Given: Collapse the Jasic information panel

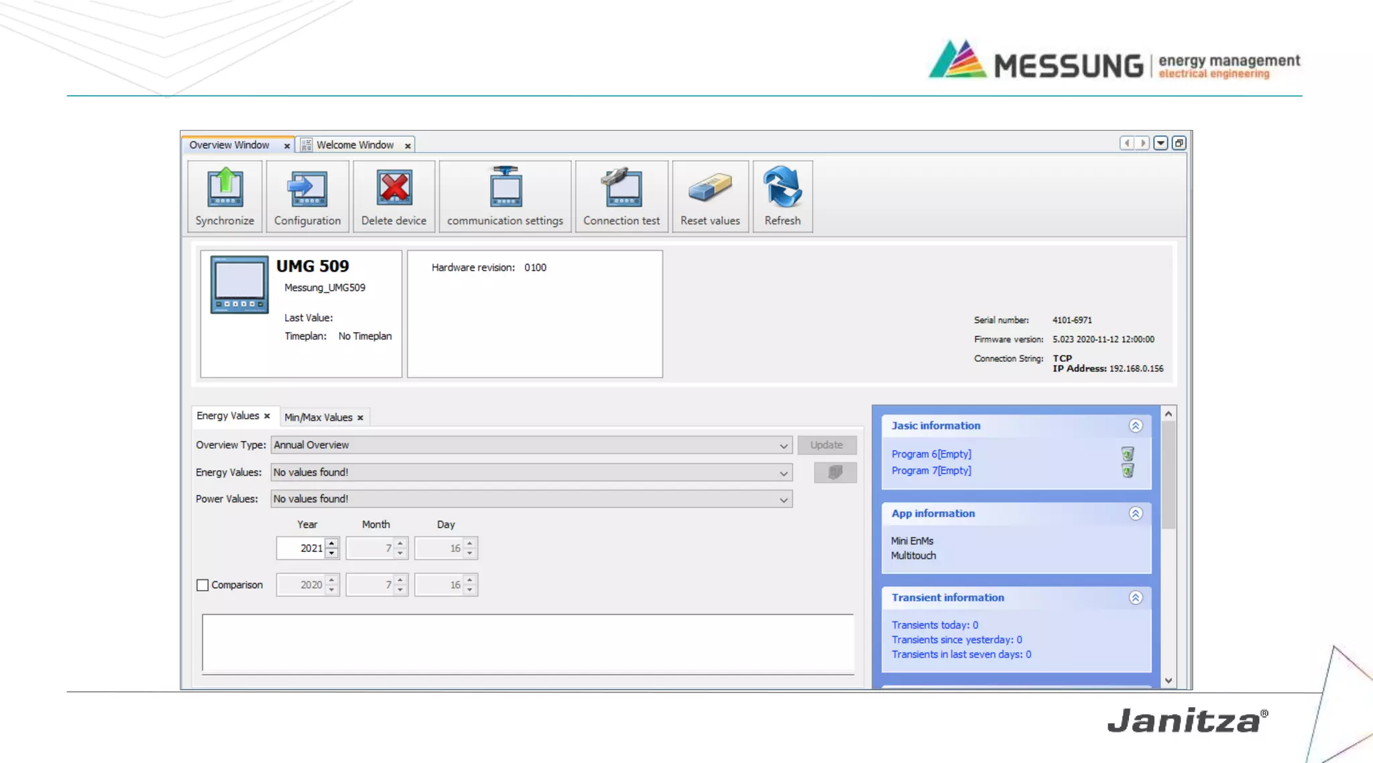Looking at the screenshot, I should (1135, 426).
